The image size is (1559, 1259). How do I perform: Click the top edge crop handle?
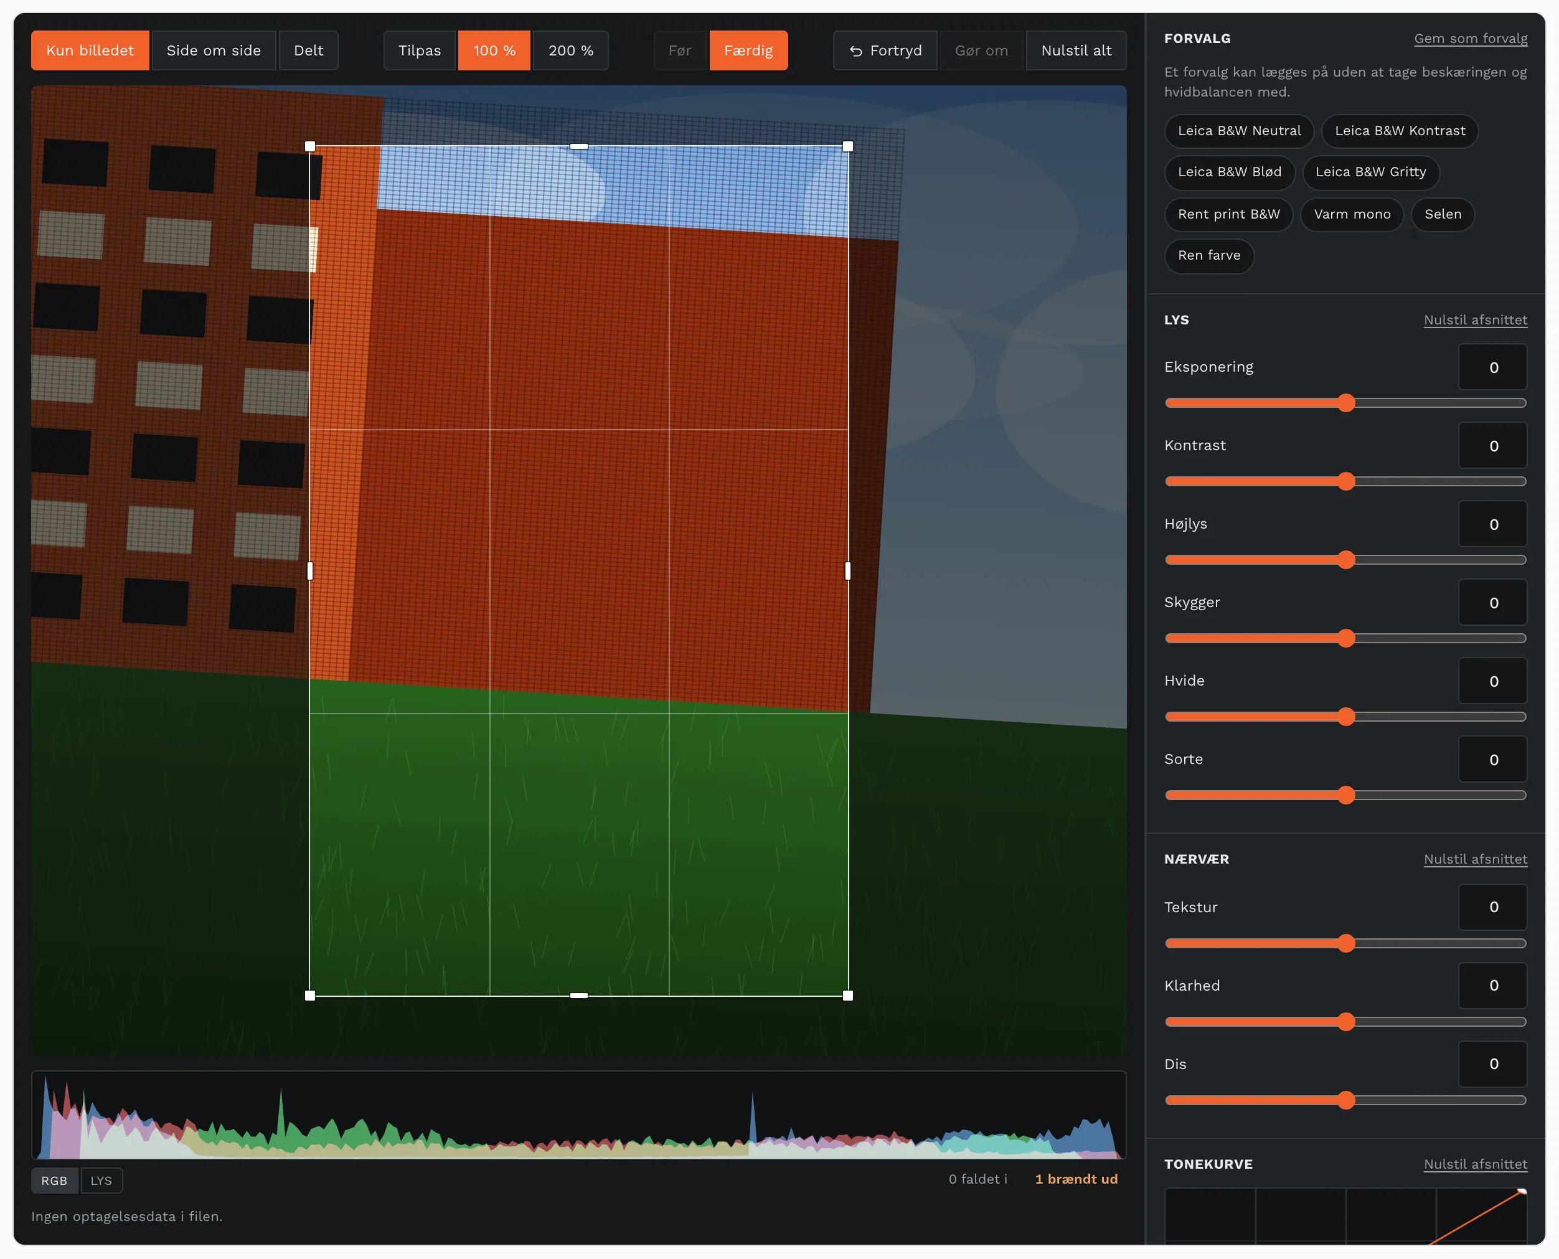(x=578, y=146)
